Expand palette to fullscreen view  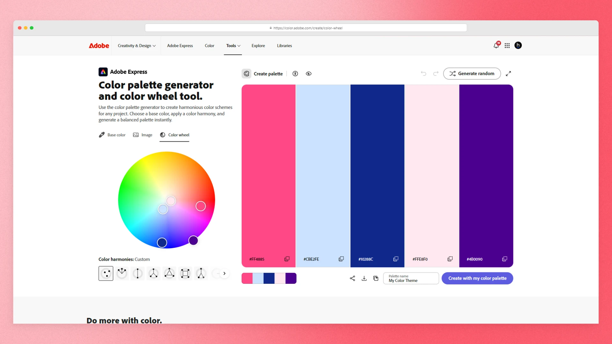click(x=508, y=74)
